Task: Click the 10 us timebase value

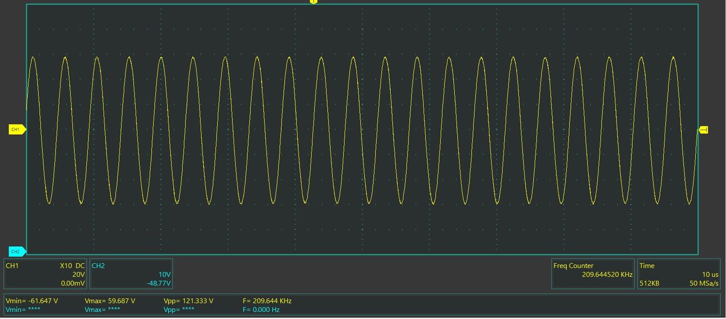Action: (x=710, y=274)
